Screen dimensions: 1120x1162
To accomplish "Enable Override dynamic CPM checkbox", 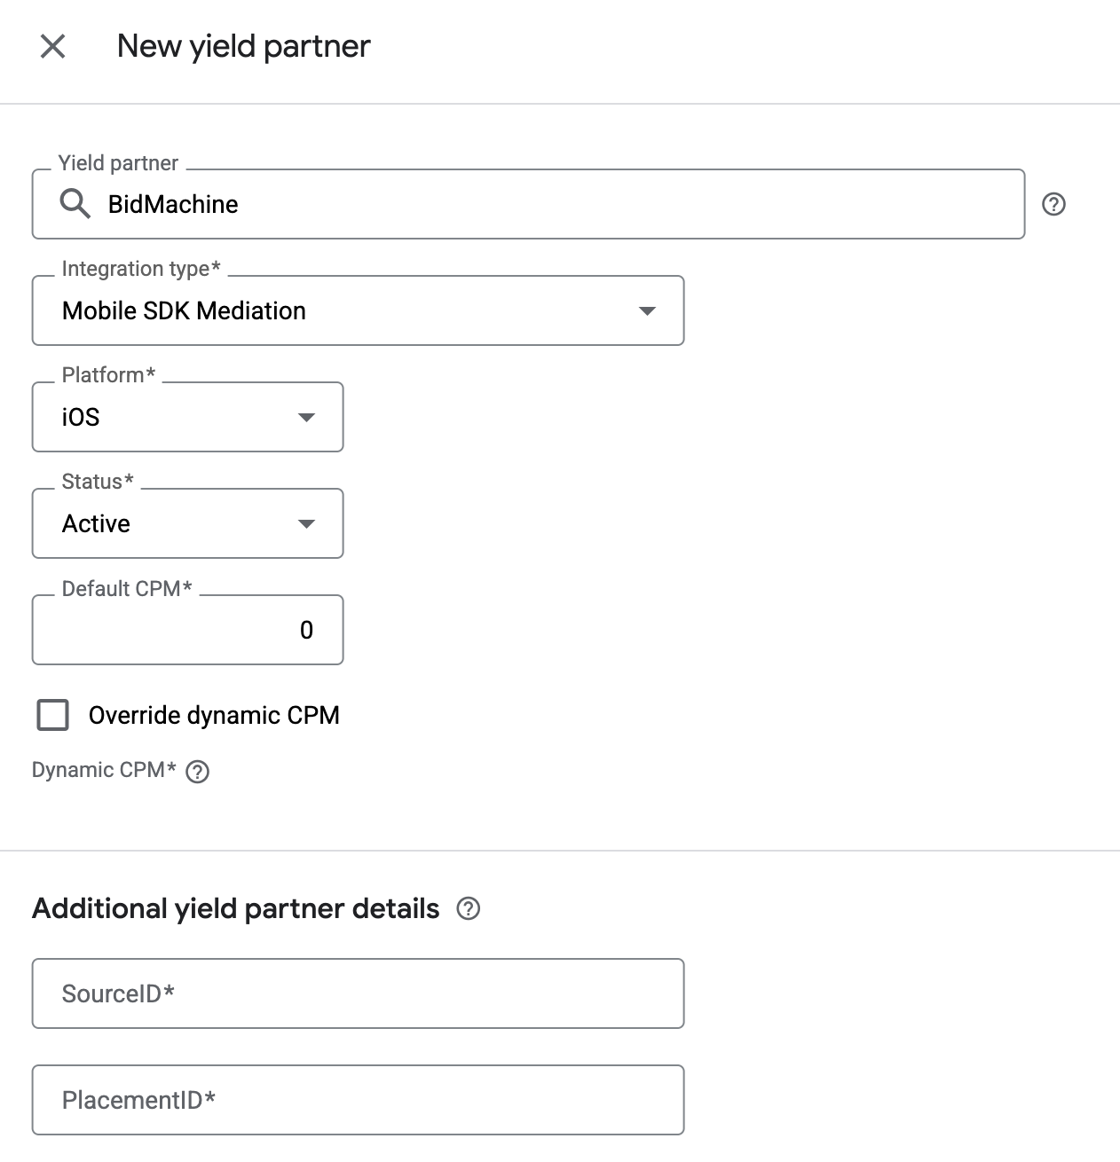I will (x=53, y=715).
